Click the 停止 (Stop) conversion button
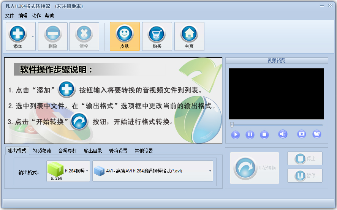This screenshot has width=337, height=210. (x=305, y=158)
